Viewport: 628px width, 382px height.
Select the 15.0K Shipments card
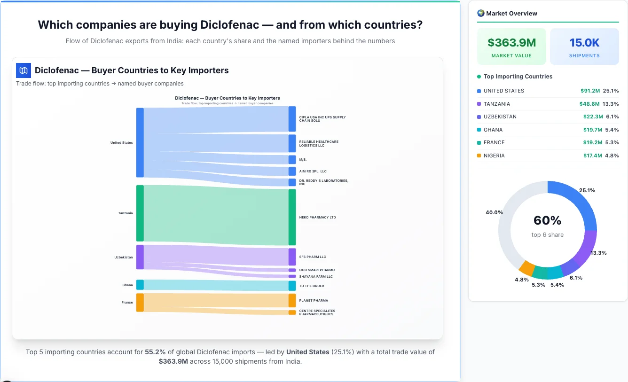[x=584, y=46]
